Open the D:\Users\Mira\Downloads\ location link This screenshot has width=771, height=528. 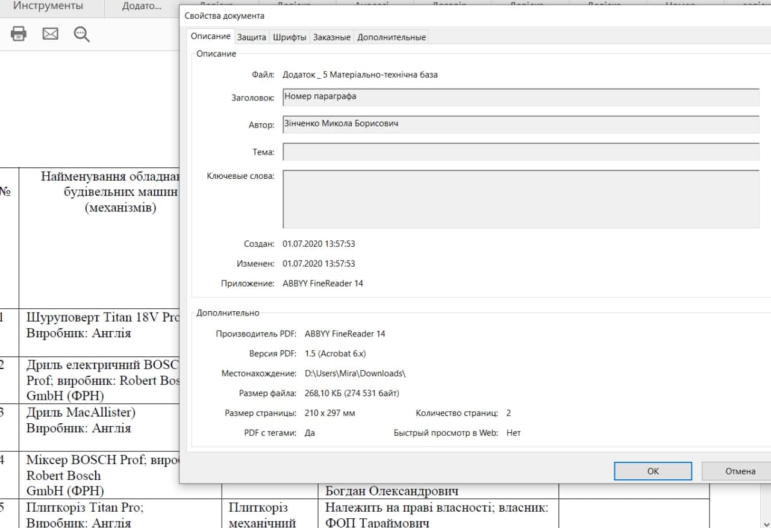[x=355, y=373]
